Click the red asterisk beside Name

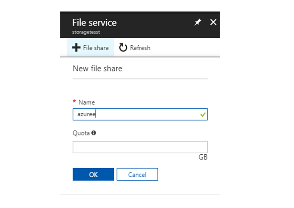click(x=74, y=101)
